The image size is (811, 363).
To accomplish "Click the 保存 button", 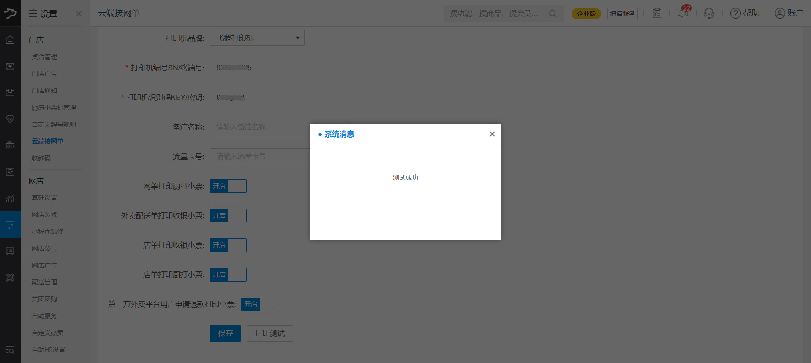I will coord(225,333).
